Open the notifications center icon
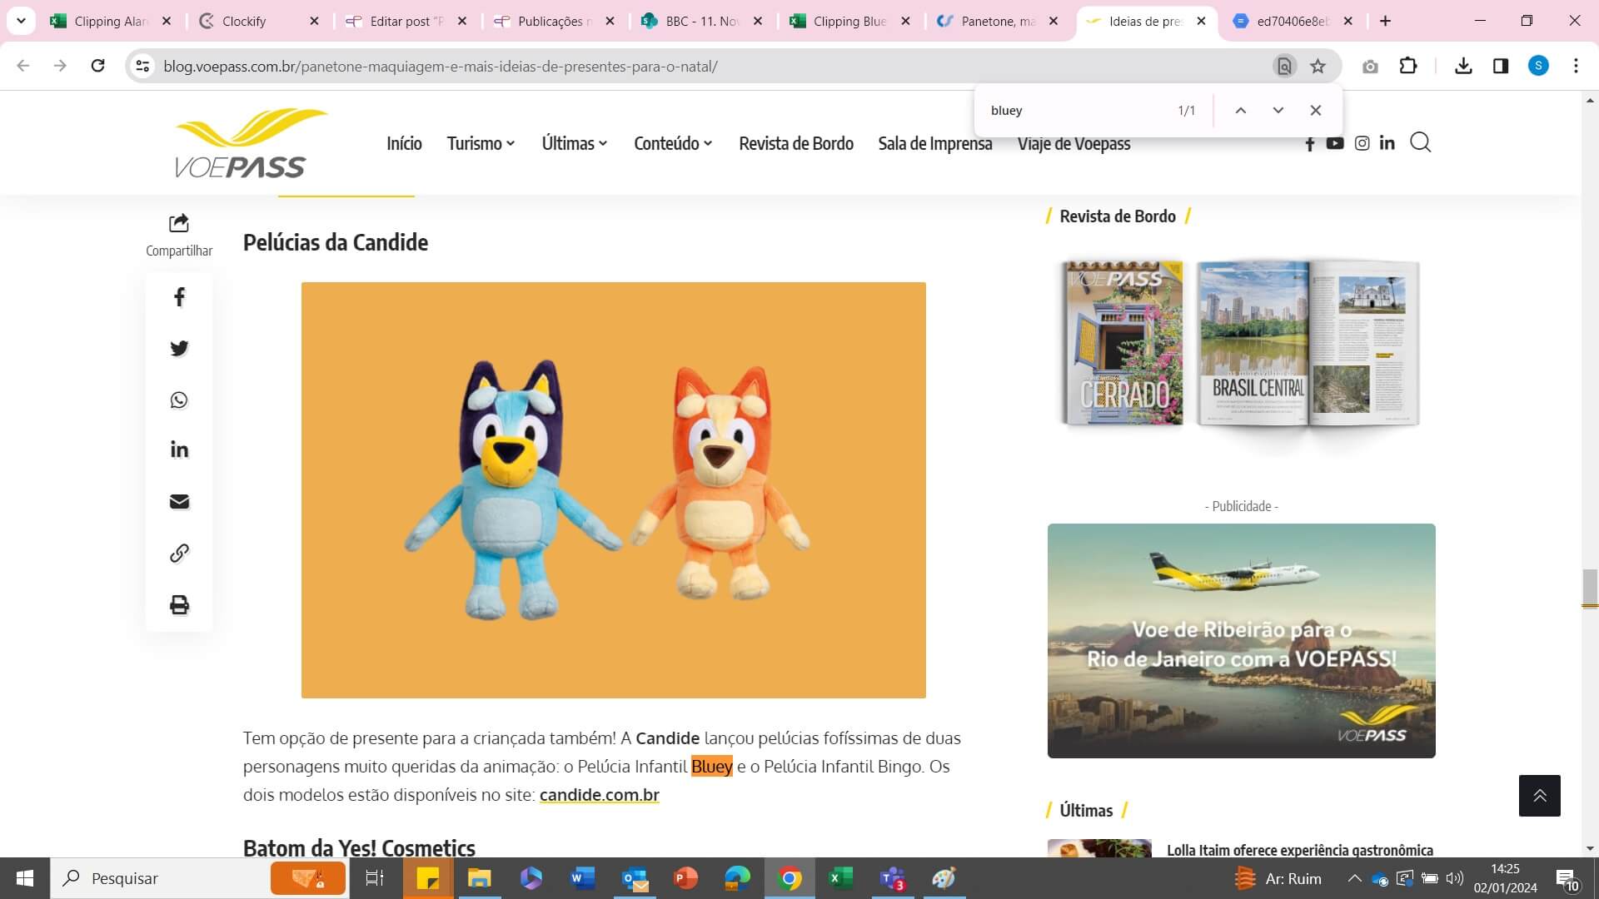Image resolution: width=1599 pixels, height=899 pixels. point(1567,879)
